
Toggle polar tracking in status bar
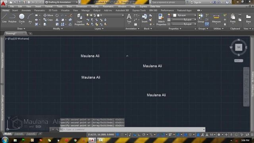pos(144,135)
